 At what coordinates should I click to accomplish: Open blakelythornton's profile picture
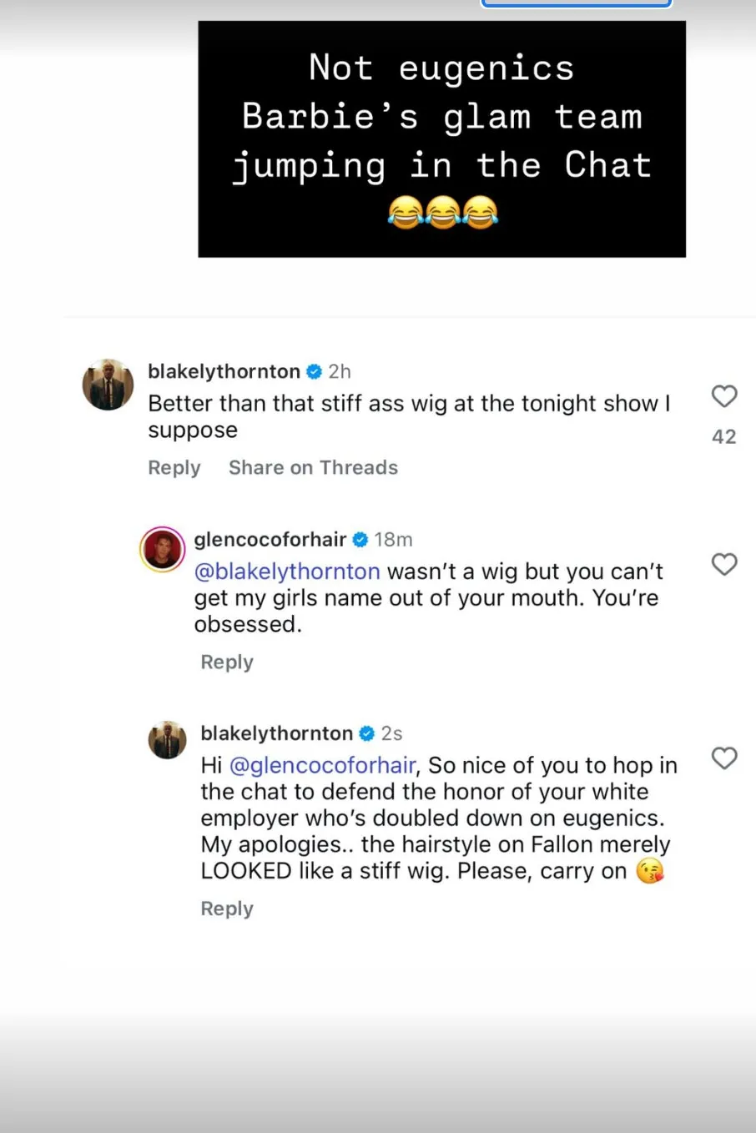tap(108, 385)
